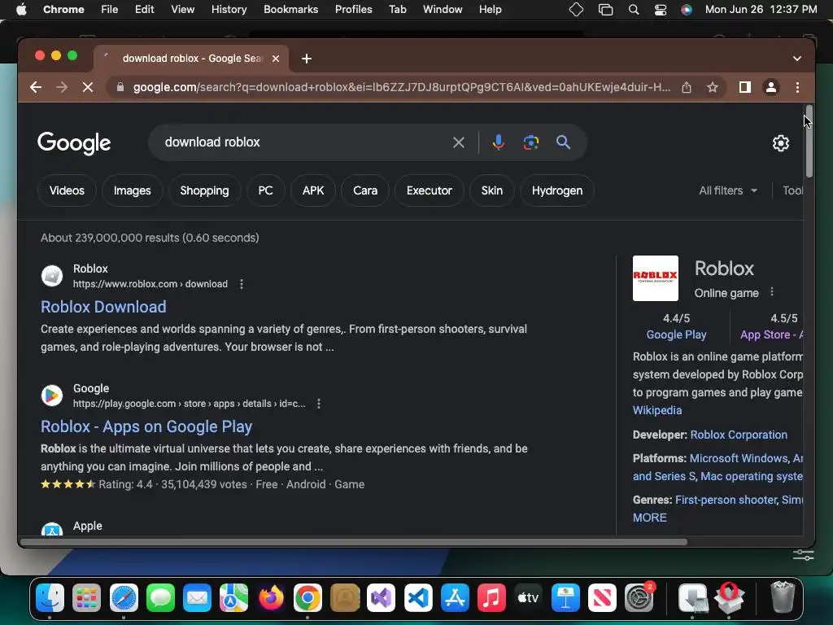Open options for the roblox.com result
The height and width of the screenshot is (625, 833).
[x=242, y=284]
